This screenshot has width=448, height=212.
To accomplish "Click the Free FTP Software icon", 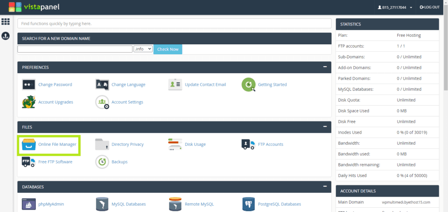I will (x=28, y=162).
